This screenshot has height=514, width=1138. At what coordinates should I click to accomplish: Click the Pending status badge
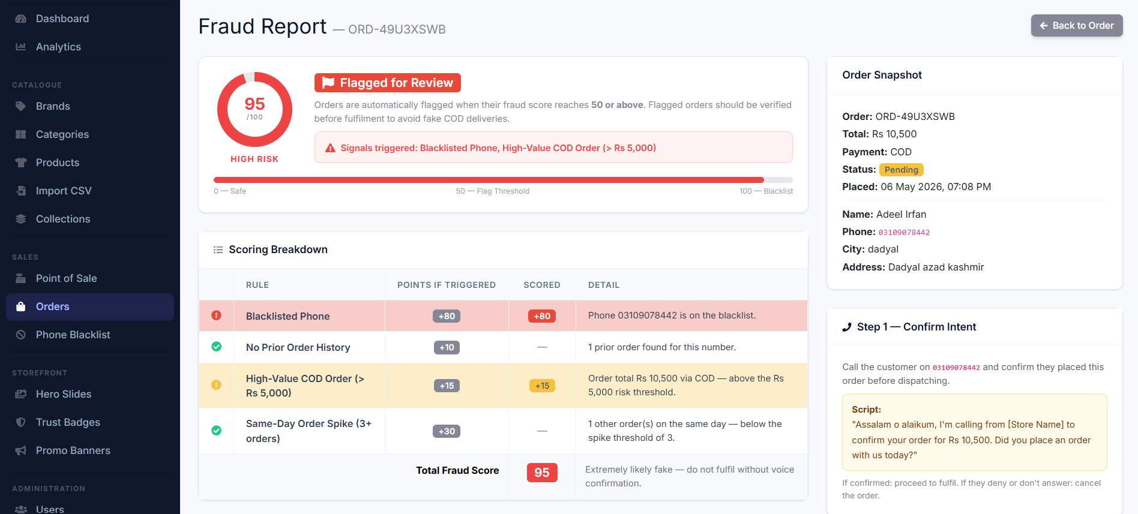[902, 170]
